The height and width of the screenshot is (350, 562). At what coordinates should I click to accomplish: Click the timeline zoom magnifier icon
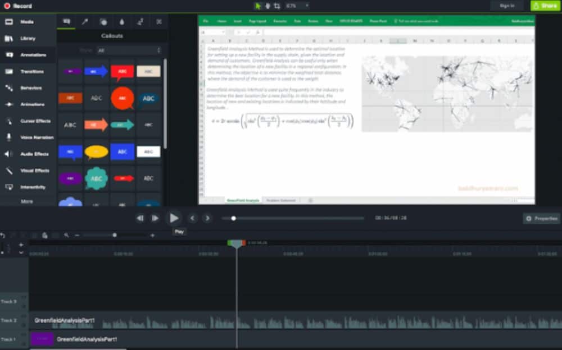pyautogui.click(x=66, y=235)
